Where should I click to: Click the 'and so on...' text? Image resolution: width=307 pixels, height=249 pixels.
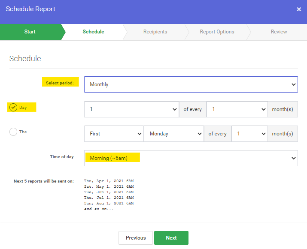tap(99, 209)
